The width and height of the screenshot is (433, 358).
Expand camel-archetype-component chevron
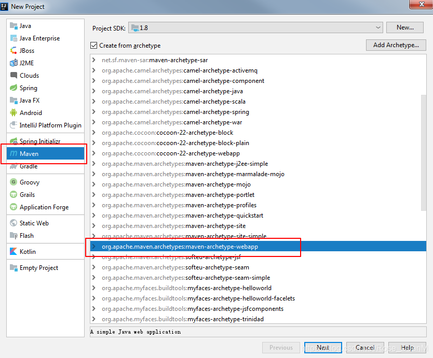(94, 80)
